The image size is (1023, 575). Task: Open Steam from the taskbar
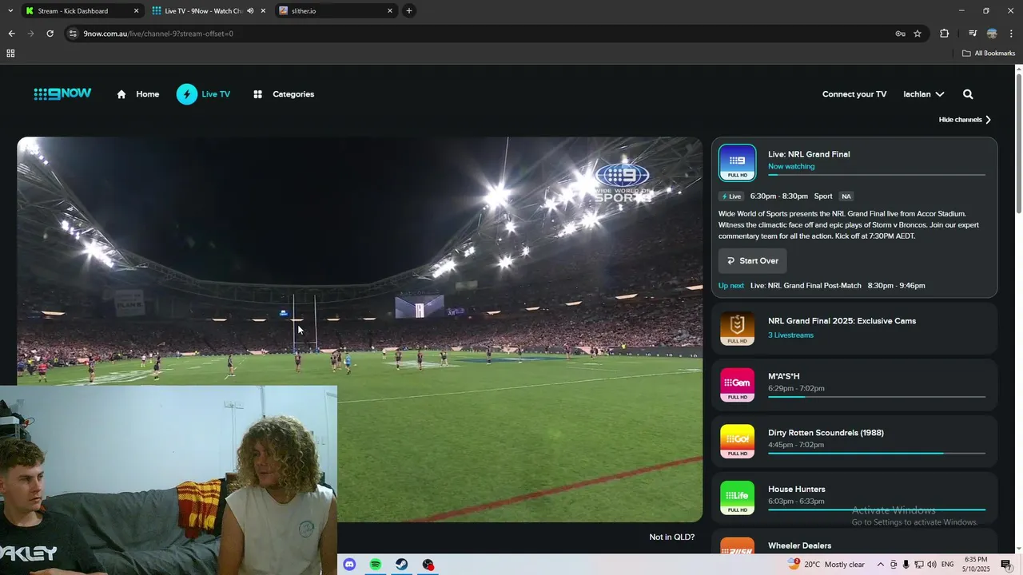(x=402, y=565)
